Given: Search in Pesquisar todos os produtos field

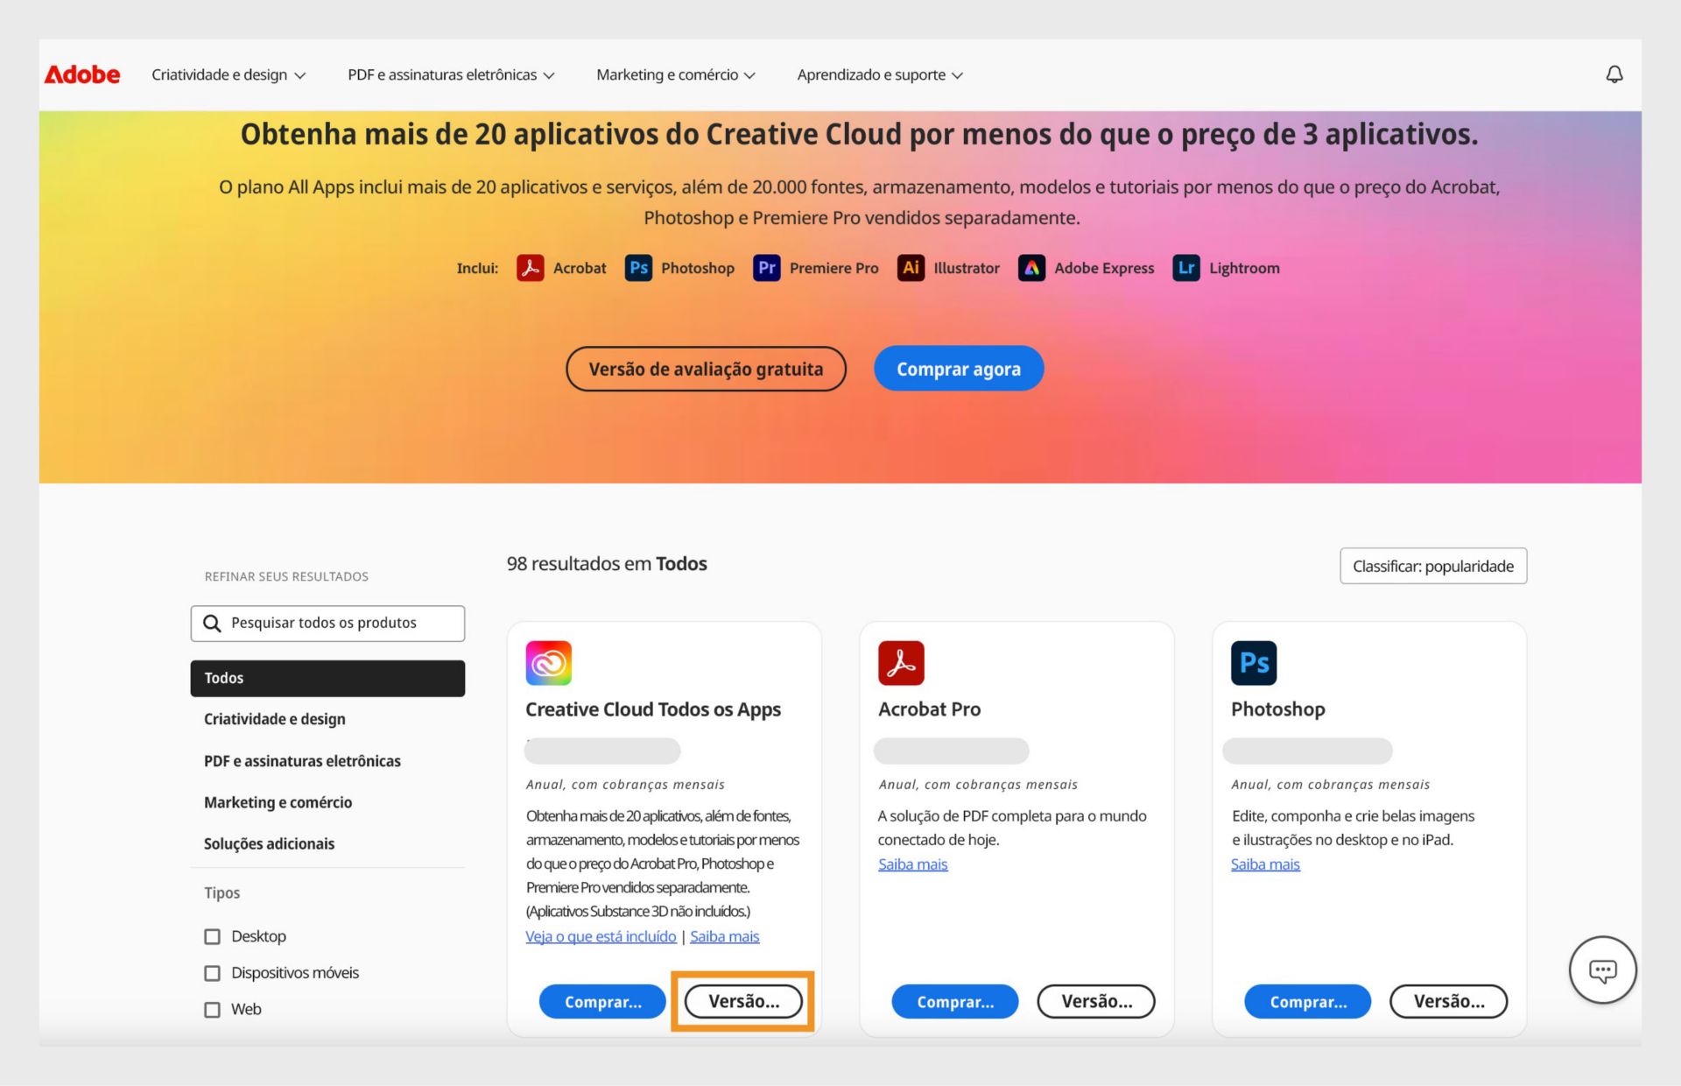Looking at the screenshot, I should (327, 623).
